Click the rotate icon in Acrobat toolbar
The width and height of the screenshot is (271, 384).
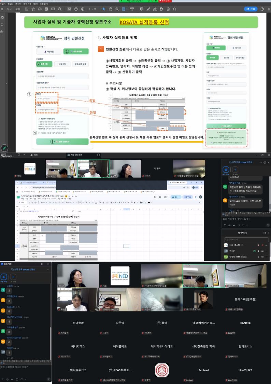point(175,9)
